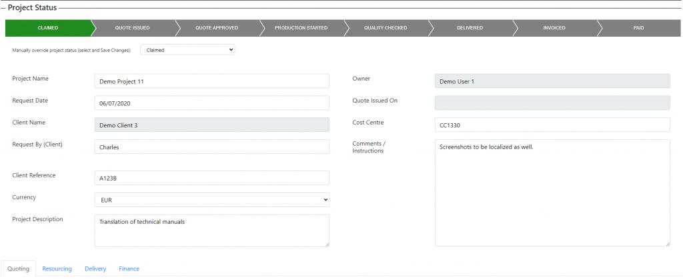Image resolution: width=683 pixels, height=279 pixels.
Task: Click the Production Started status step
Action: point(301,28)
